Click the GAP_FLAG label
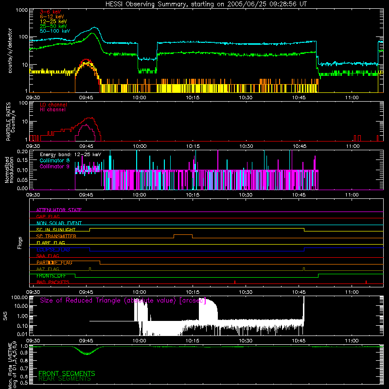Viewport: 389px width, 389px height. pyautogui.click(x=48, y=216)
